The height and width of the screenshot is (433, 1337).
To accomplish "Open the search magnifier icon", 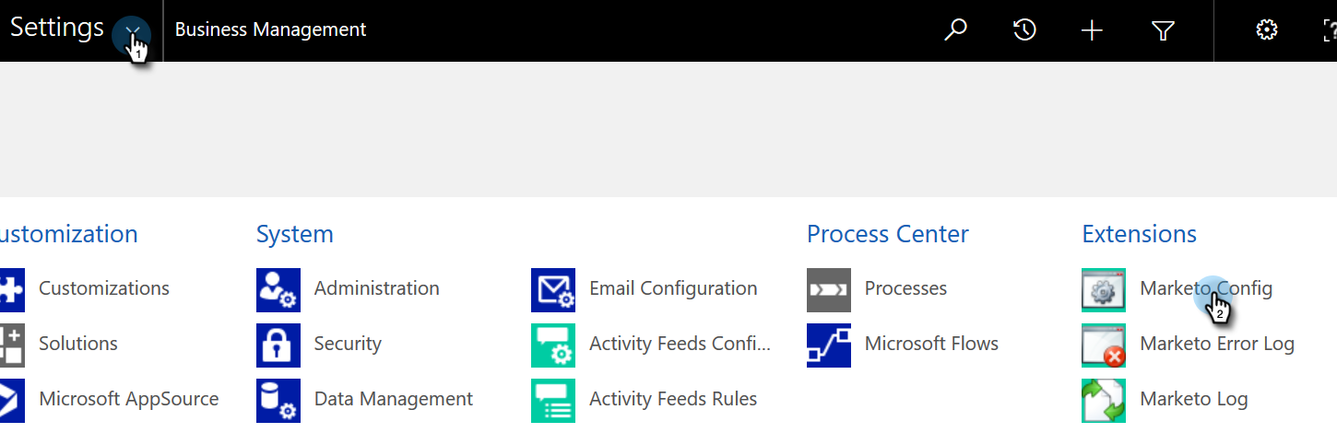I will 956,30.
